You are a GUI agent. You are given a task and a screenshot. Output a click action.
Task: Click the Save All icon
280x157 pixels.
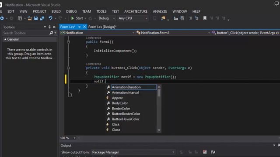(42, 18)
